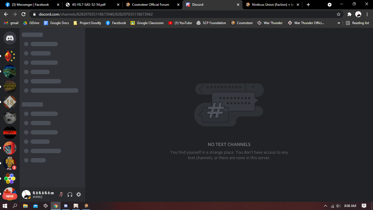Open the Star Wars server icon

click(x=10, y=87)
